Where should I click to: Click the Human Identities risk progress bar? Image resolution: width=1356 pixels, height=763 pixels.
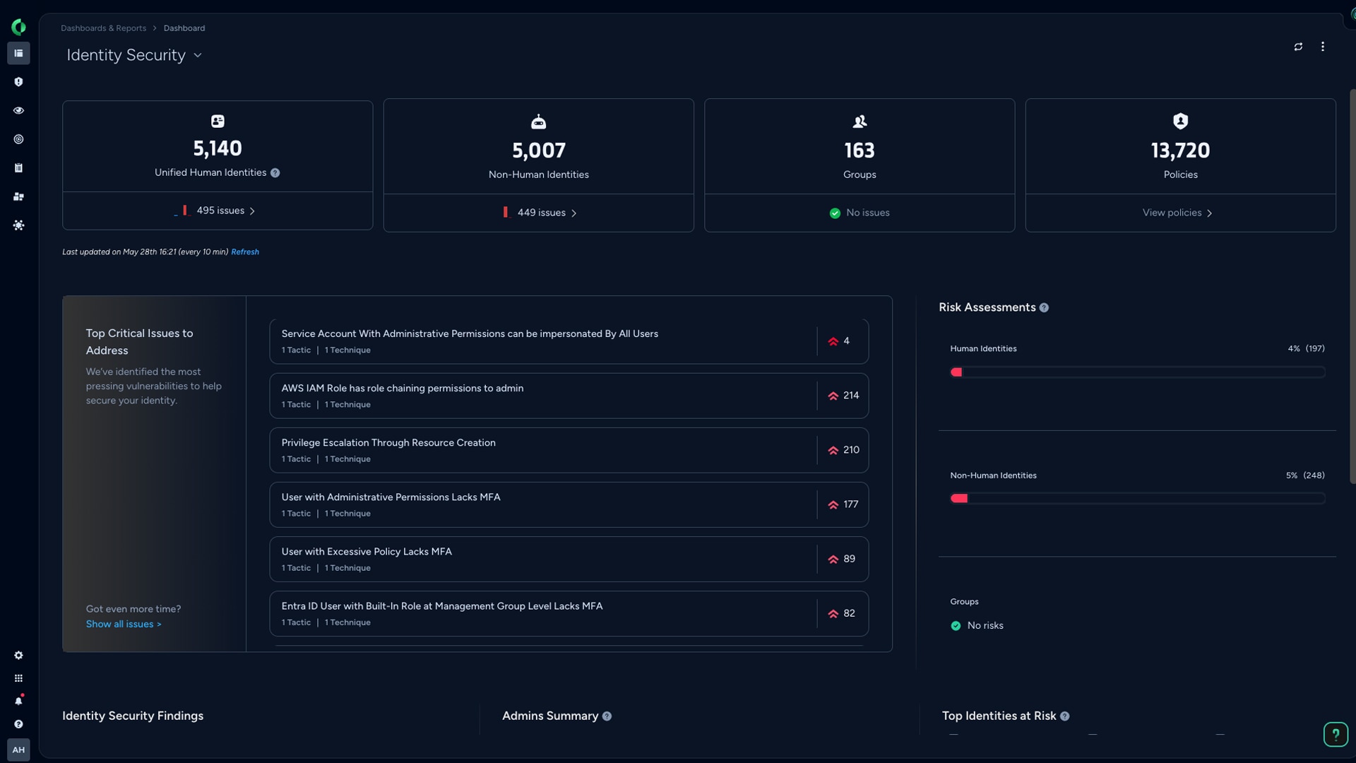(1137, 372)
